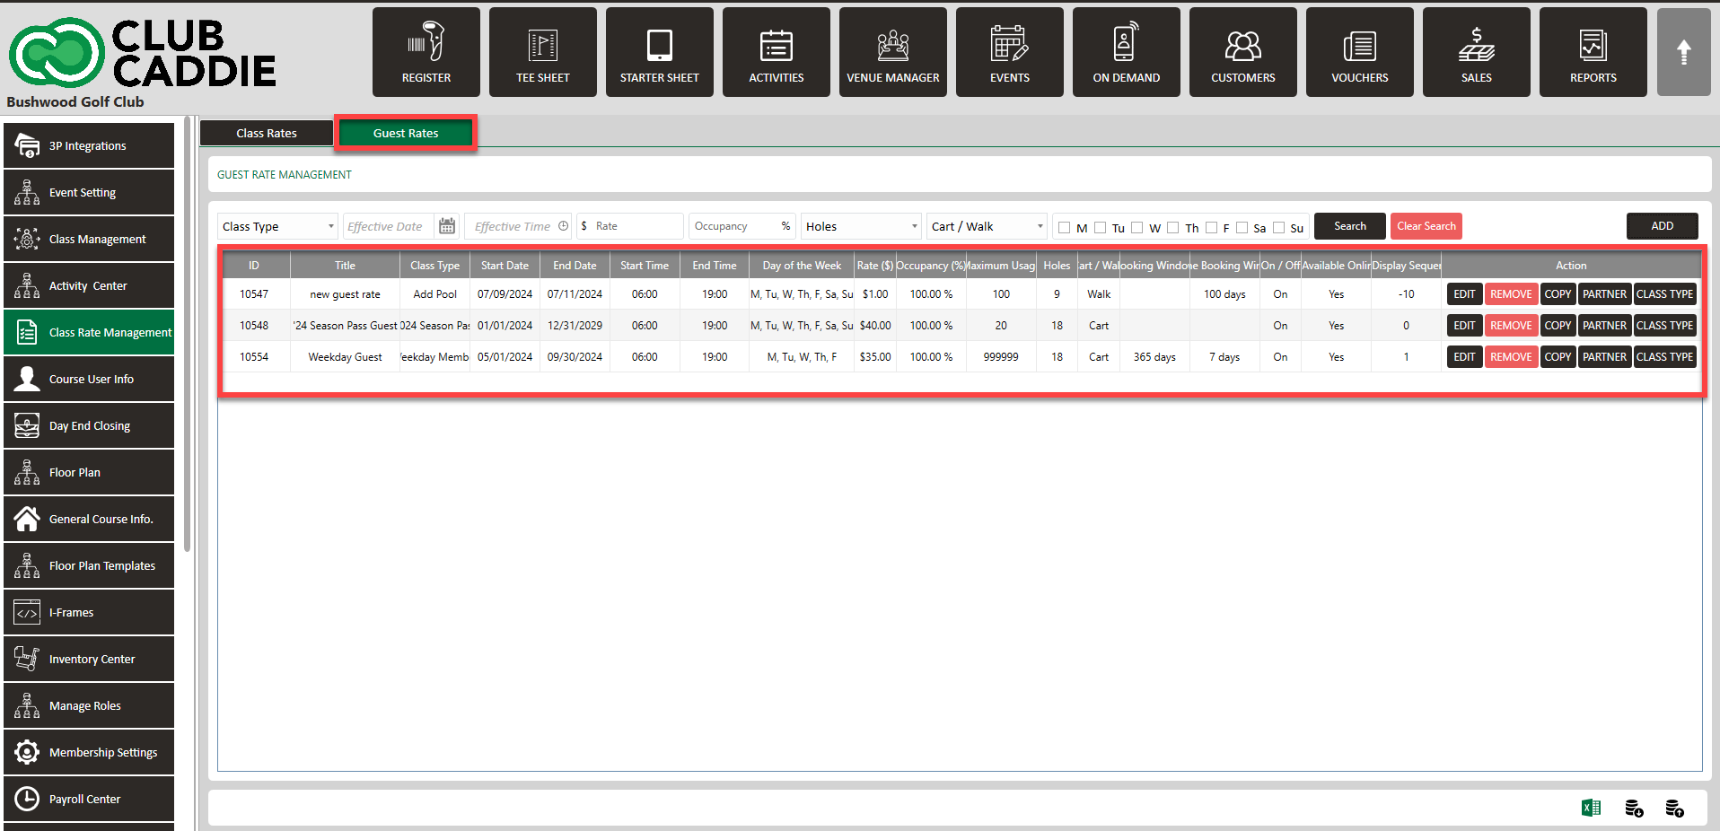Tick the Sa (Saturday) checkbox
Image resolution: width=1720 pixels, height=831 pixels.
1242,227
